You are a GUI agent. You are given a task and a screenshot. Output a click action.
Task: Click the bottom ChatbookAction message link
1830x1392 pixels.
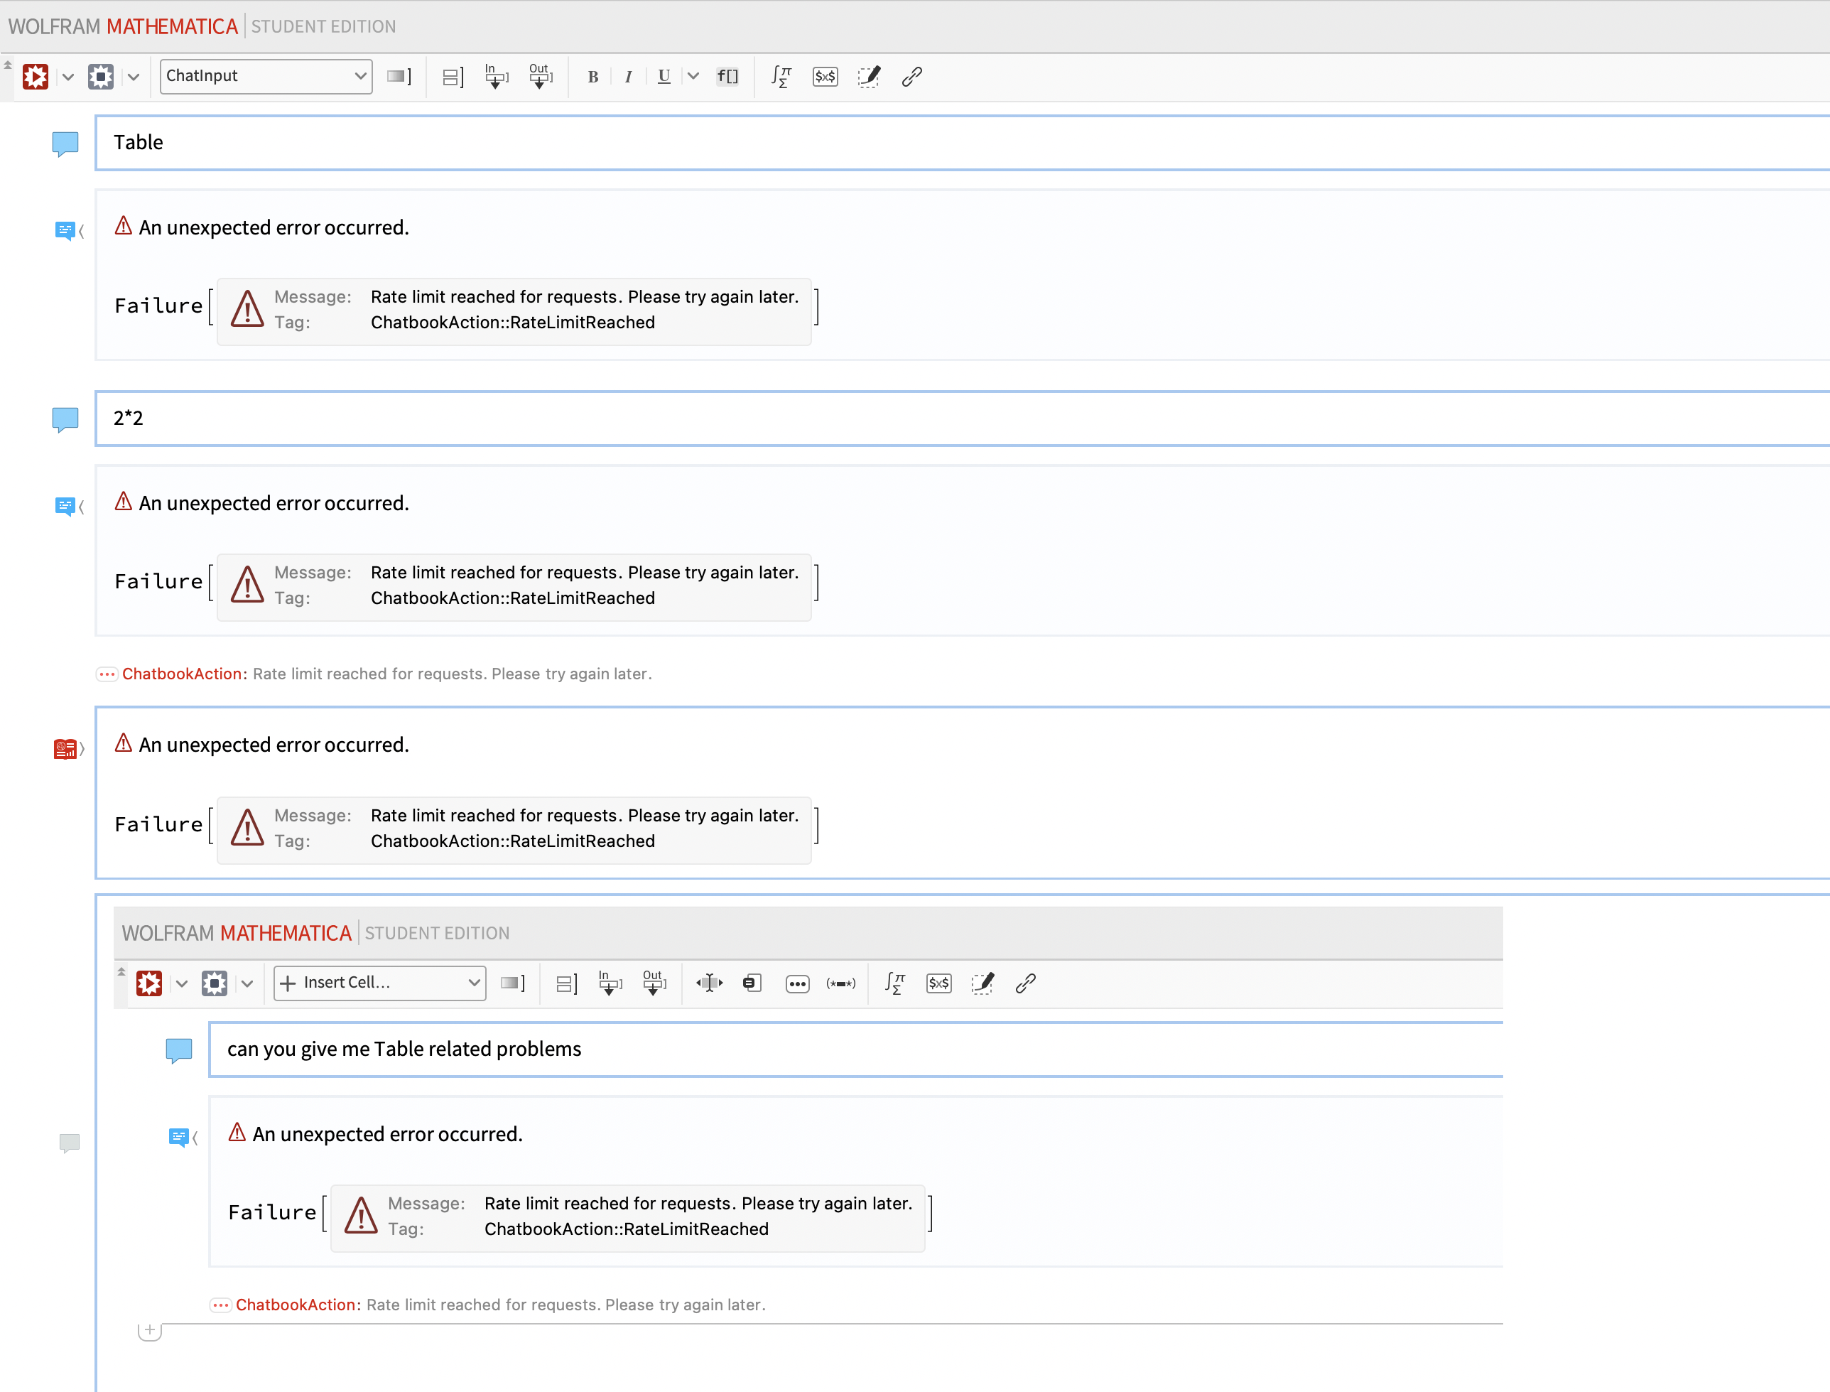pos(295,1305)
